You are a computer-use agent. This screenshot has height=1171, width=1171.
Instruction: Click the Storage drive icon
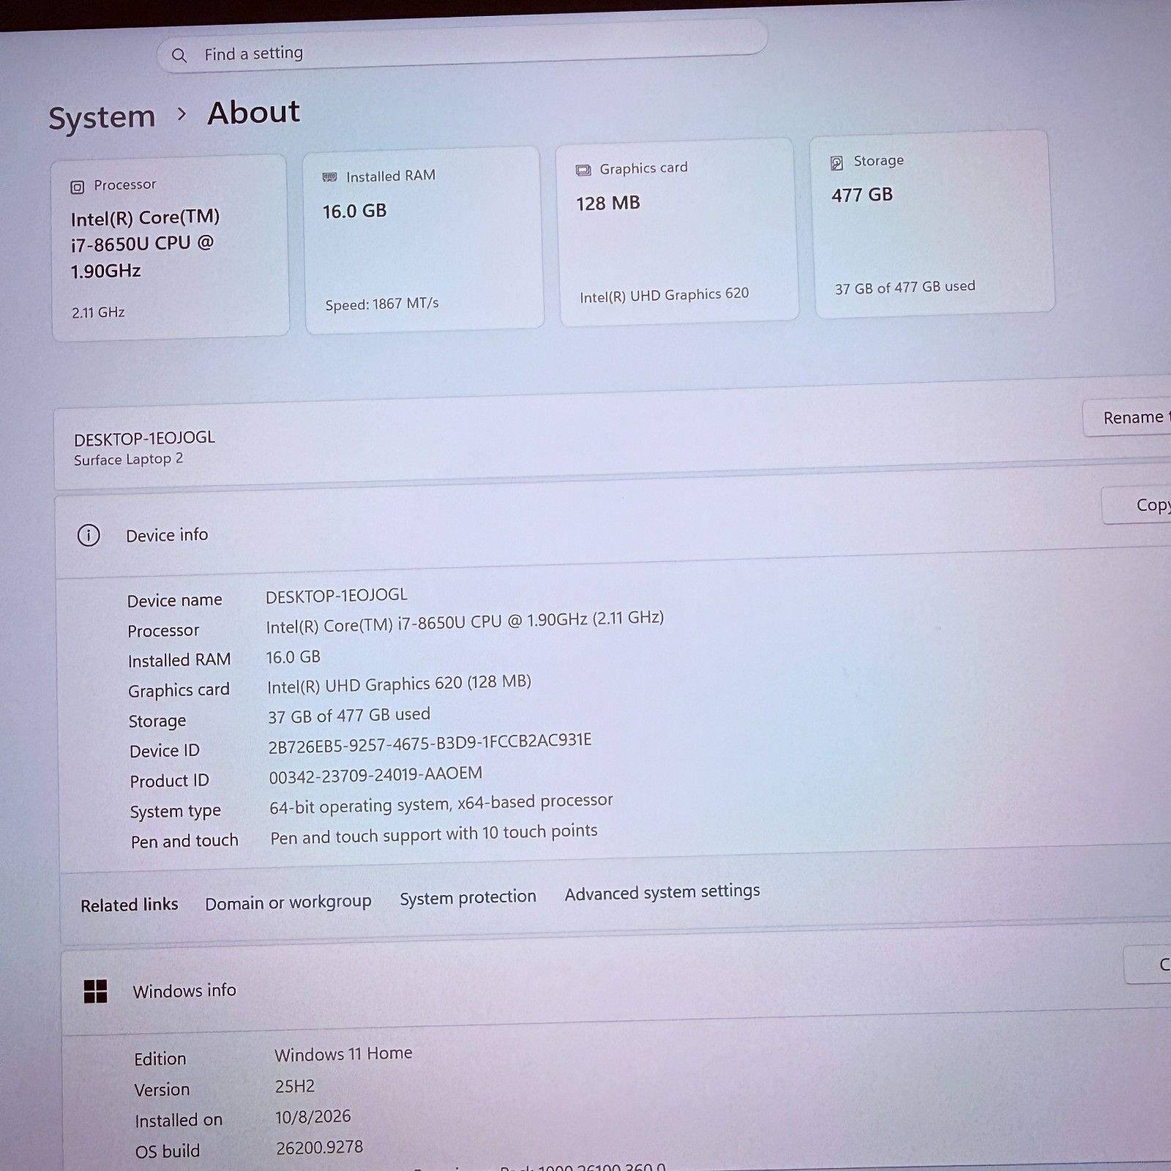tap(837, 163)
